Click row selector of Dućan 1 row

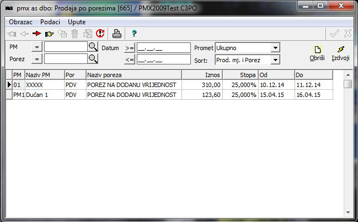9,95
